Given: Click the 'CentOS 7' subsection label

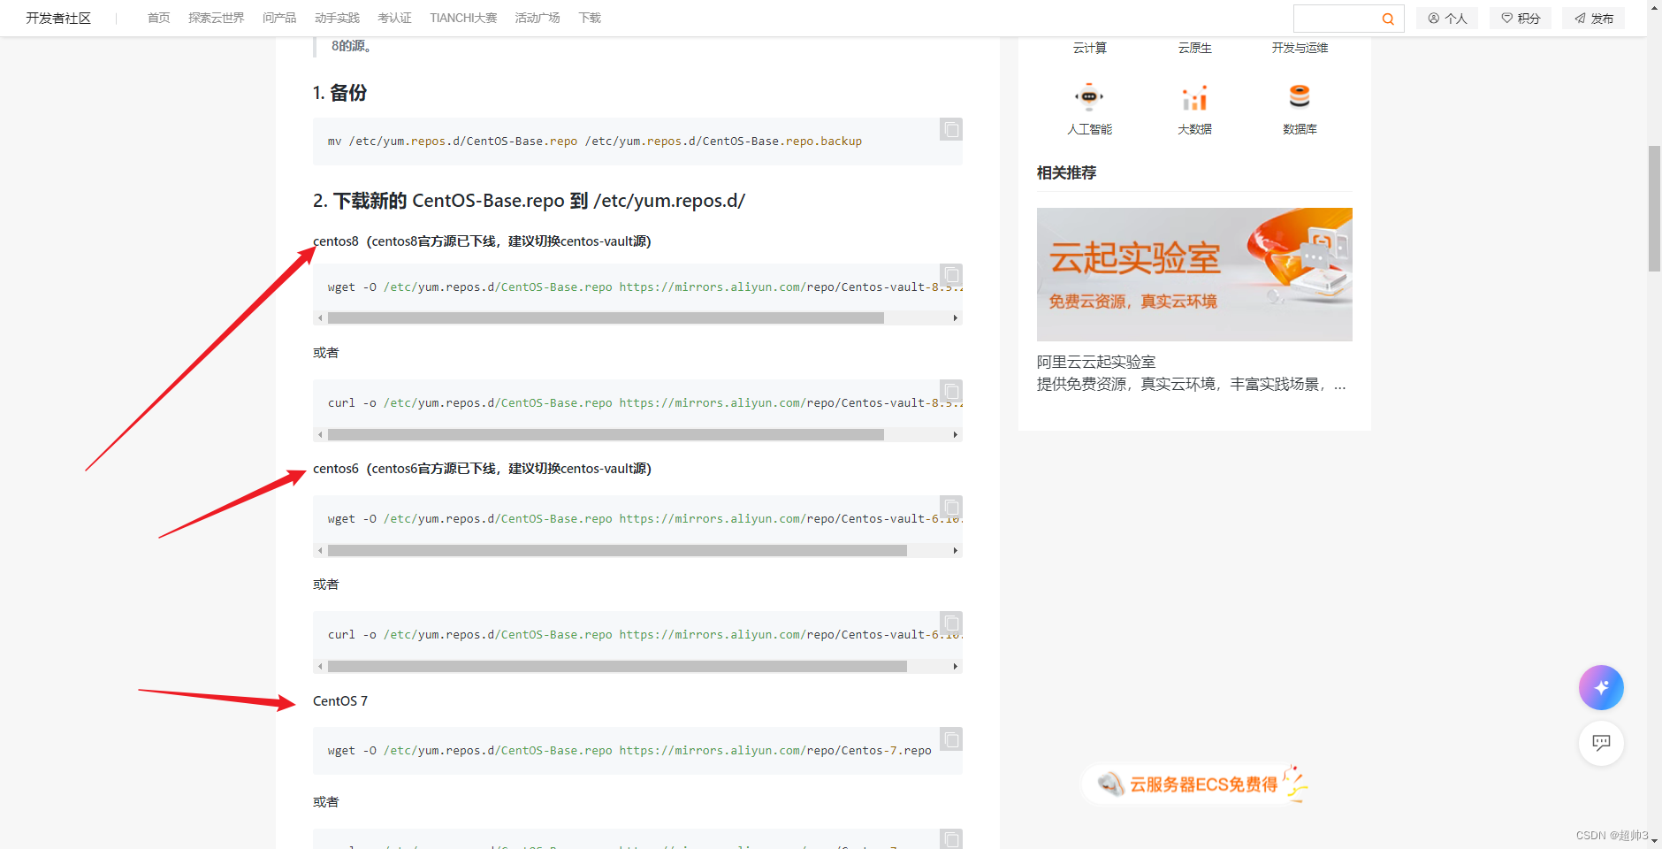Looking at the screenshot, I should [x=340, y=701].
